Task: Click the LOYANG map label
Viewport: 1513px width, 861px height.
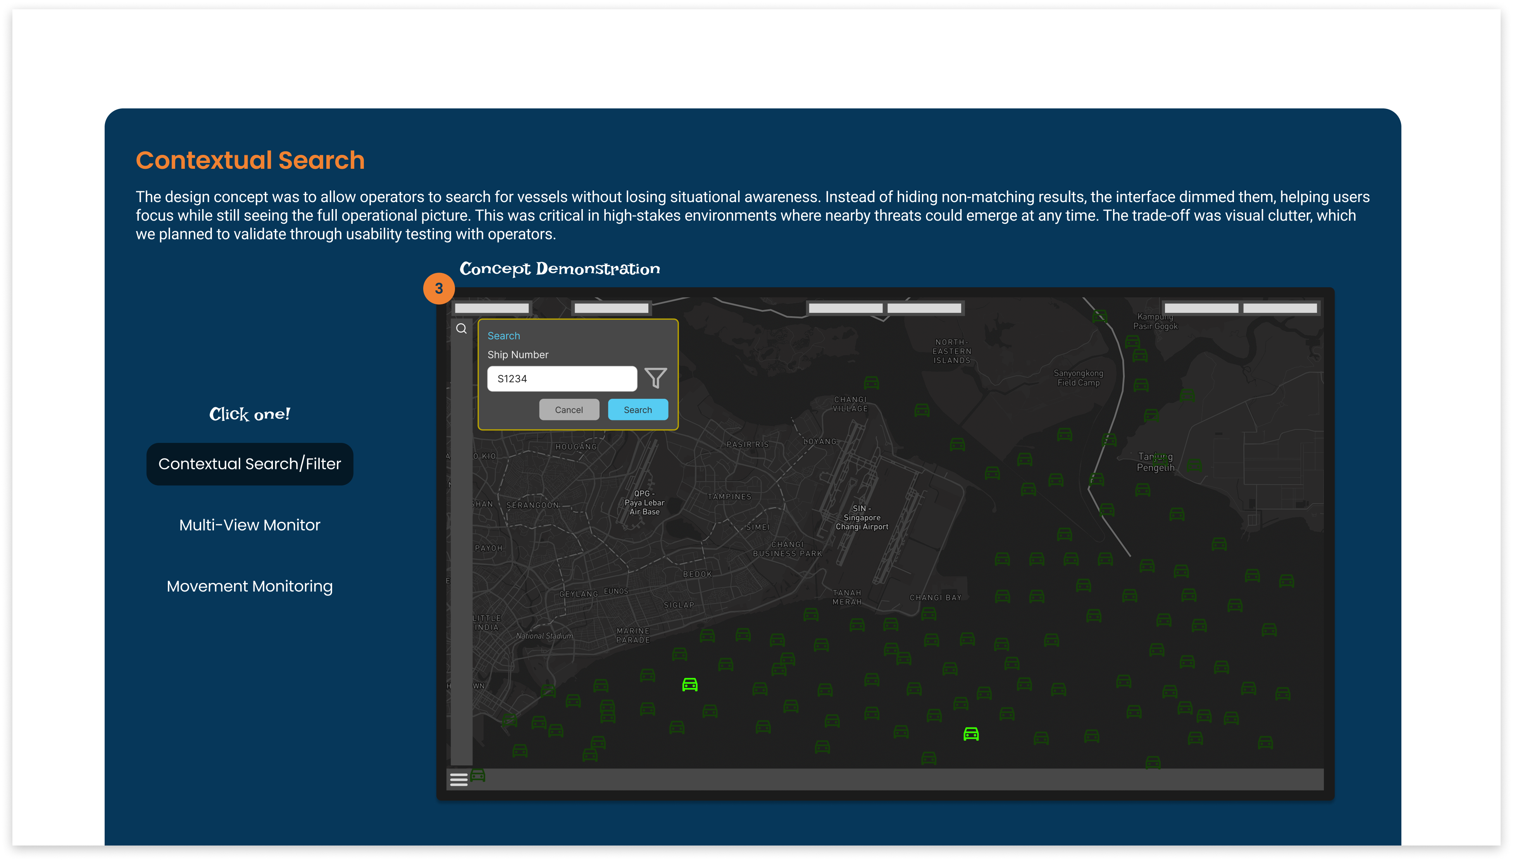Action: (820, 442)
